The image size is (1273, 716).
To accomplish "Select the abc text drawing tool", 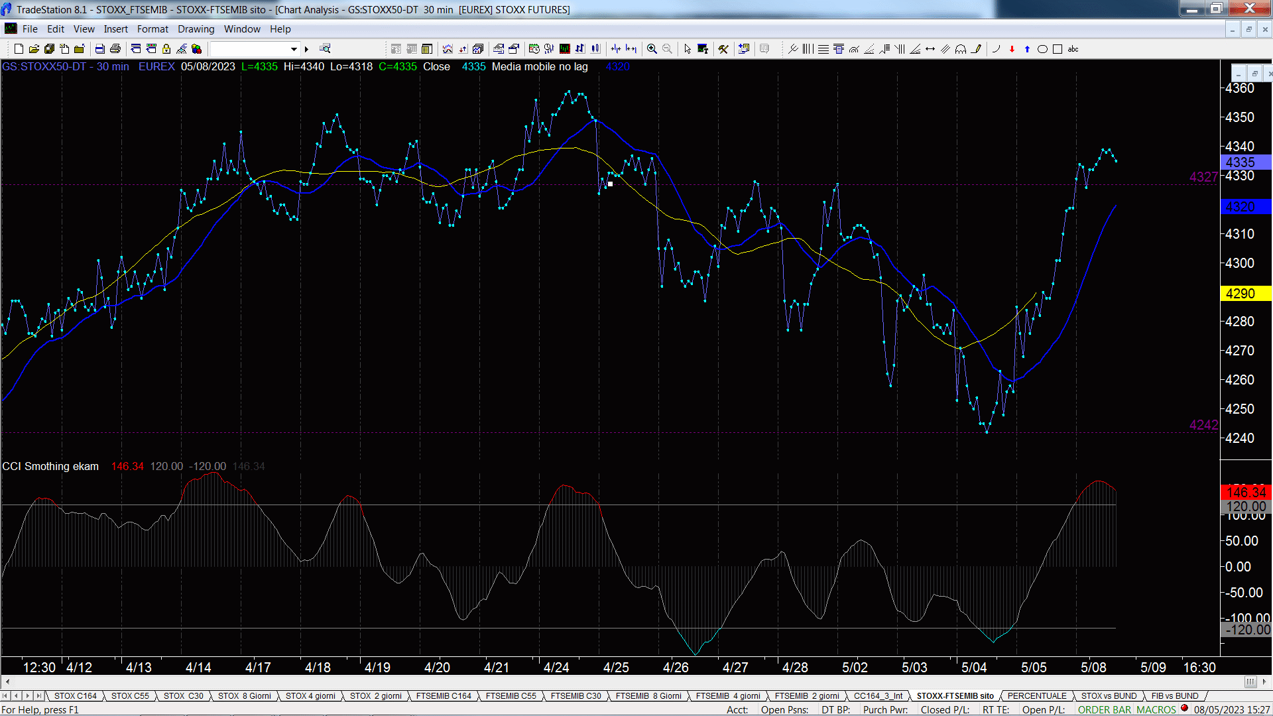I will point(1073,49).
